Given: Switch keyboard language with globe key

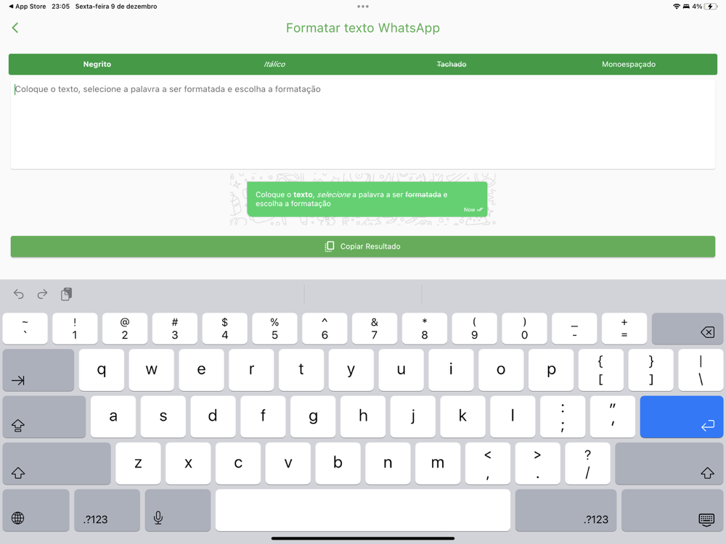Looking at the screenshot, I should click(x=36, y=510).
